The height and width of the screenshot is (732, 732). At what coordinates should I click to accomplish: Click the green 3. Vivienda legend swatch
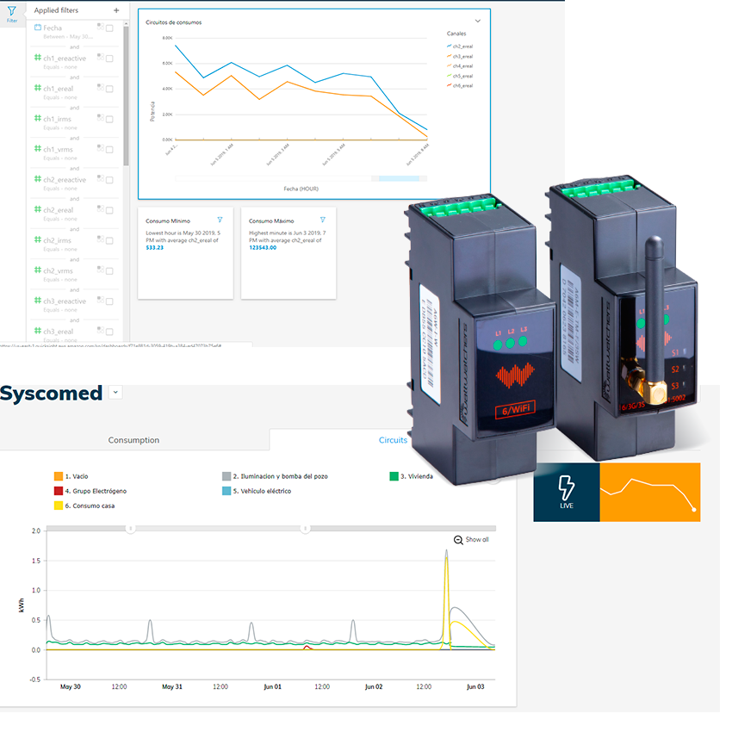pos(394,476)
